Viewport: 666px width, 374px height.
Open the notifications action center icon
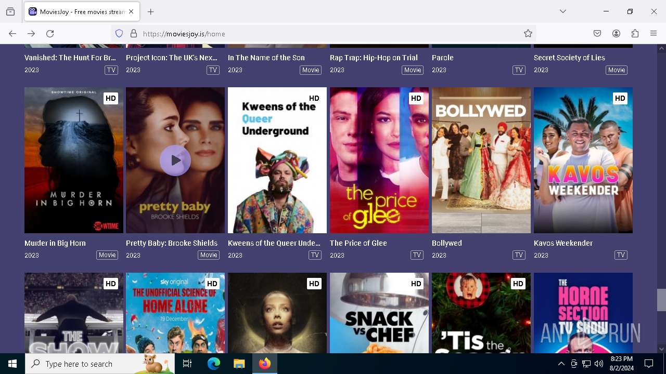click(649, 364)
